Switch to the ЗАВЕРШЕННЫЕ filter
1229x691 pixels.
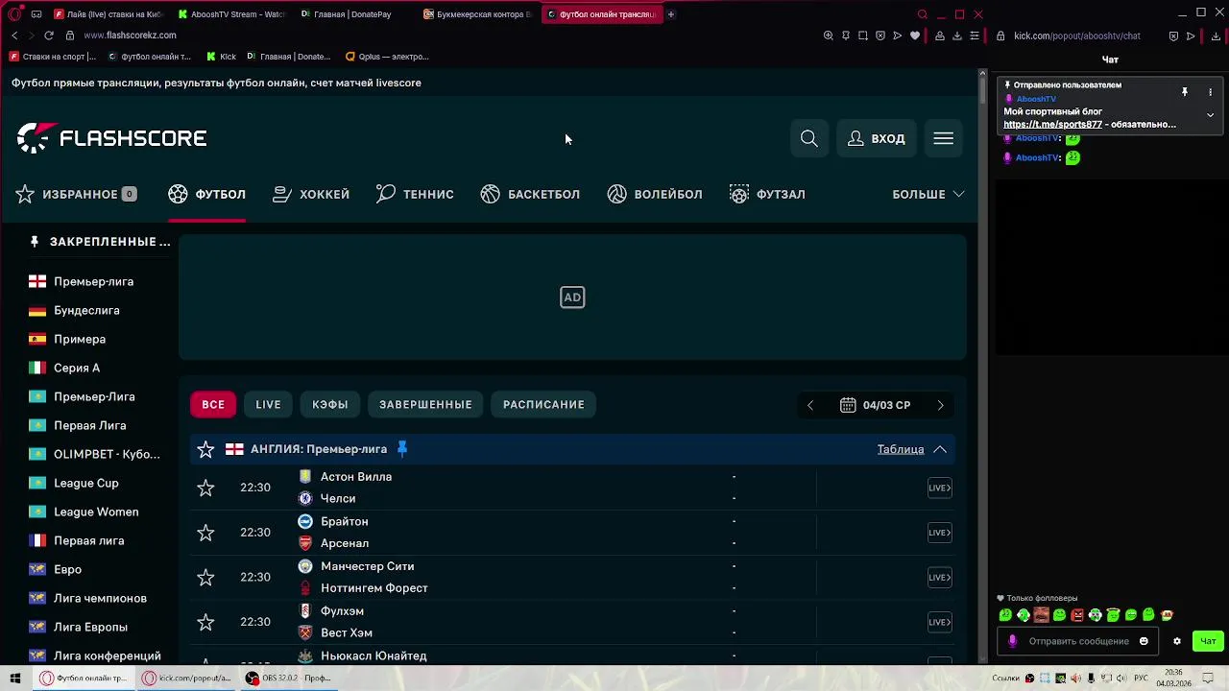click(x=425, y=404)
